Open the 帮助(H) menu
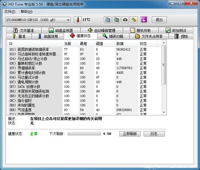 [26, 12]
